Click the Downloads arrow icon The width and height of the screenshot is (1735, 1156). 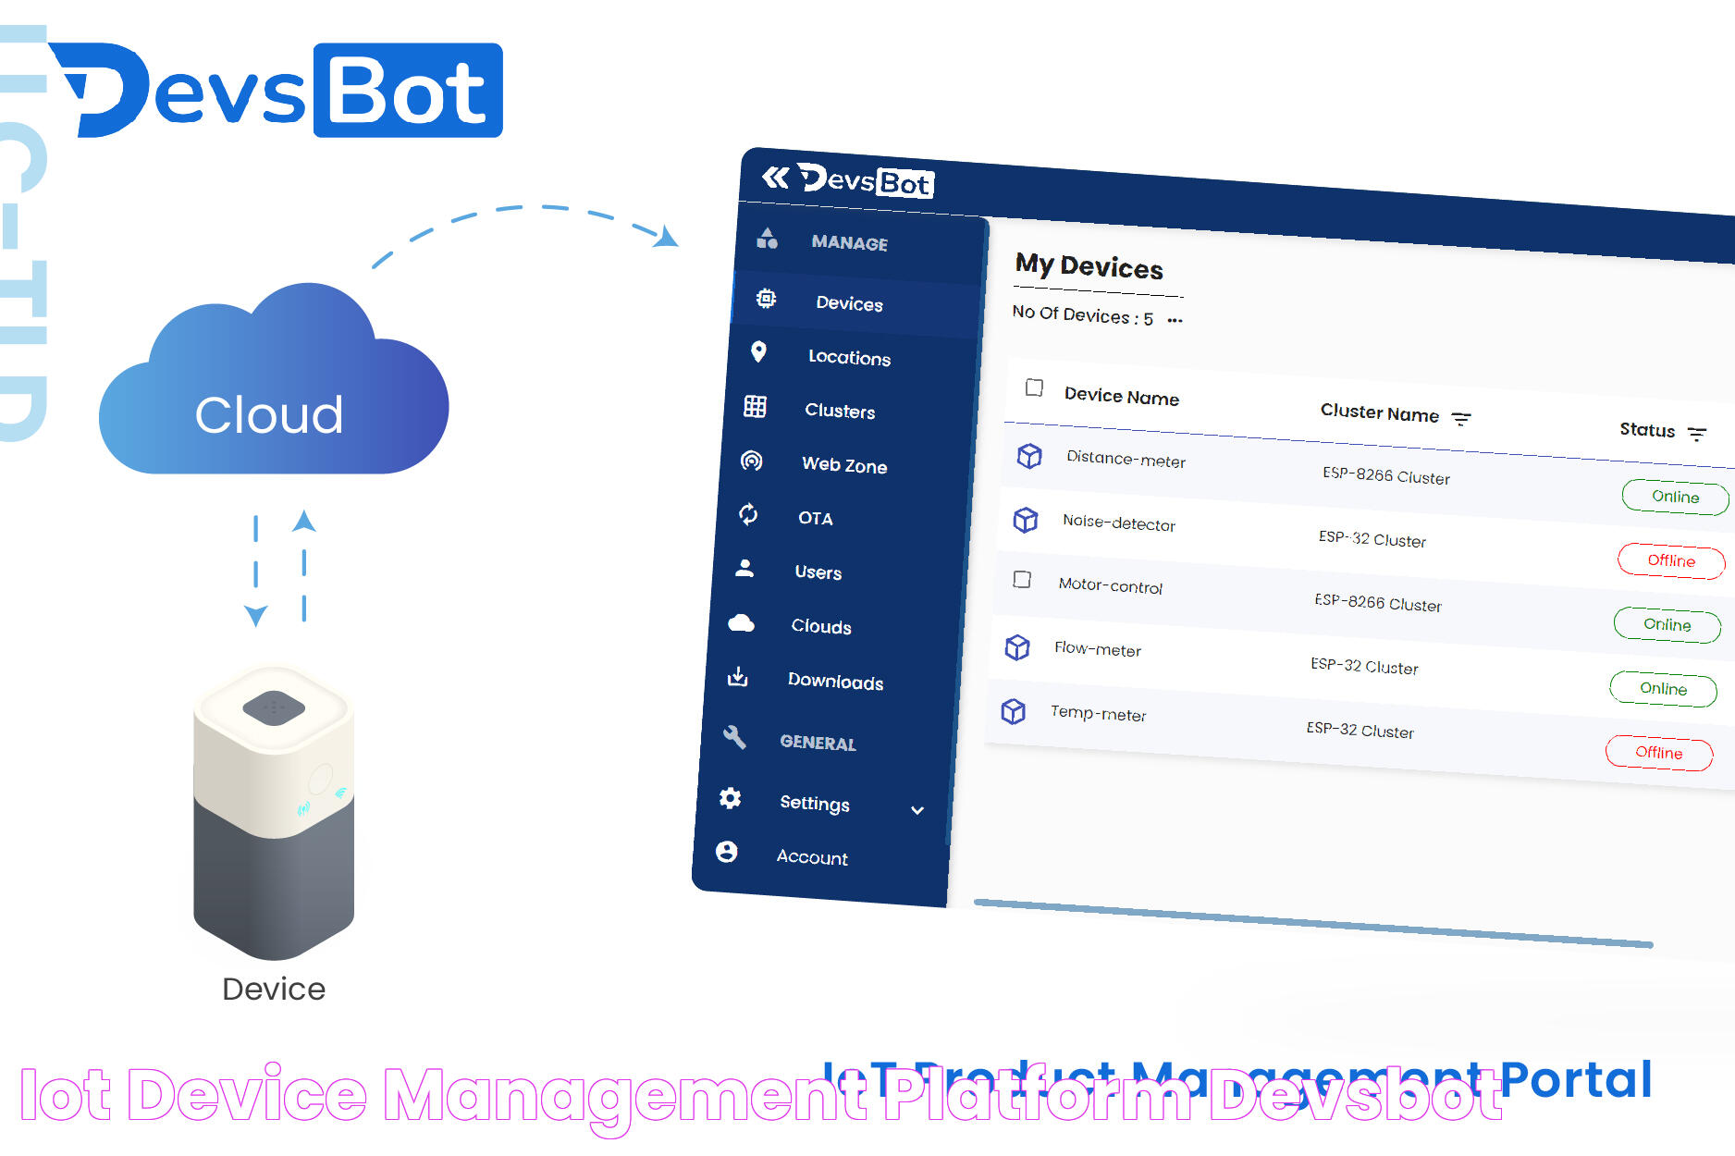pos(737,676)
